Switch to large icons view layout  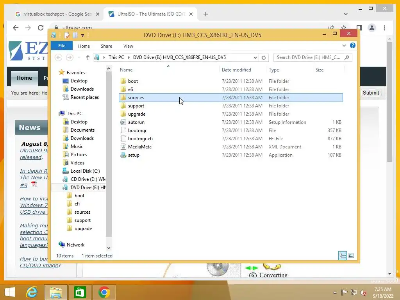point(351,255)
